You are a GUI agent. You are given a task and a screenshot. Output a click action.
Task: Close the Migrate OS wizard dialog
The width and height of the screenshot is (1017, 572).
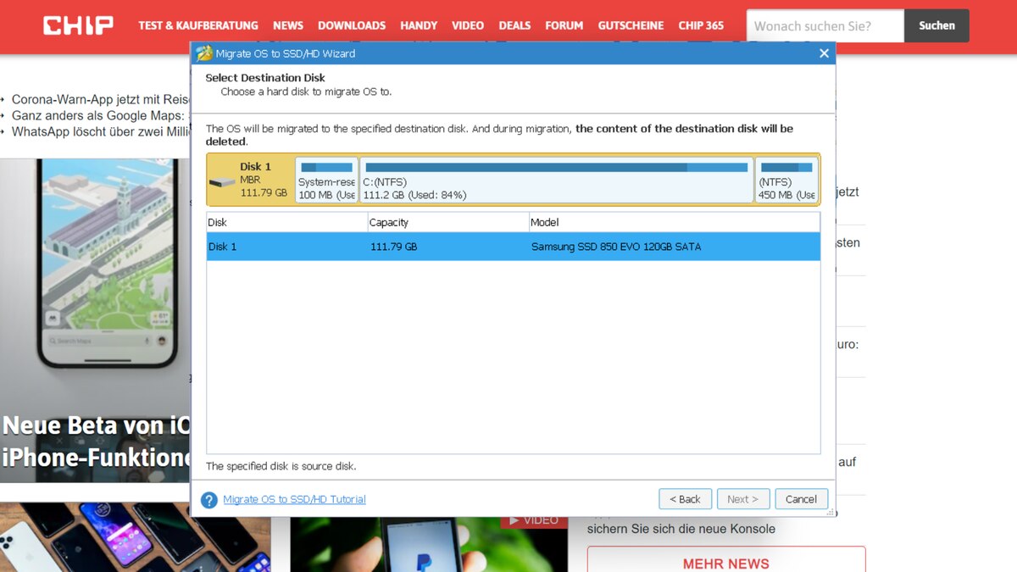point(824,53)
